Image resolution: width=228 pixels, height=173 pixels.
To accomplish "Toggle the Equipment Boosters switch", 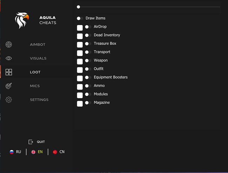I will 88,77.
